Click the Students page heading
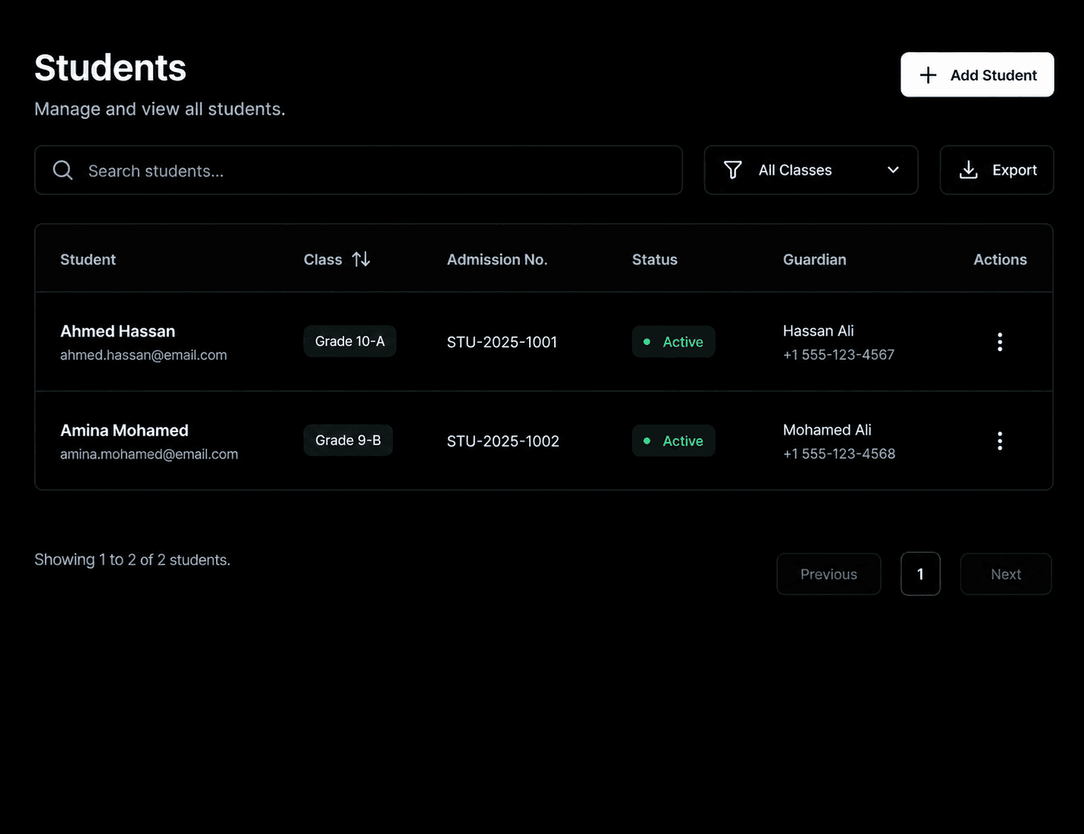 [x=111, y=67]
